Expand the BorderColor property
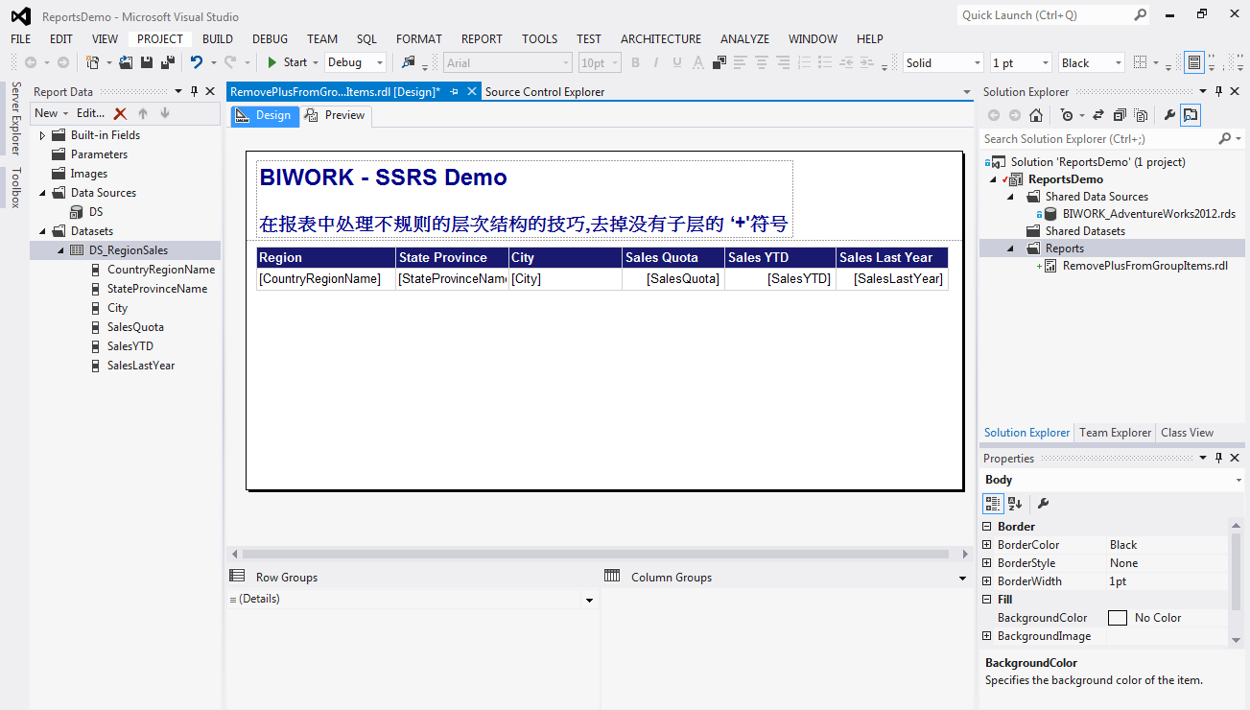Image resolution: width=1250 pixels, height=710 pixels. (987, 545)
